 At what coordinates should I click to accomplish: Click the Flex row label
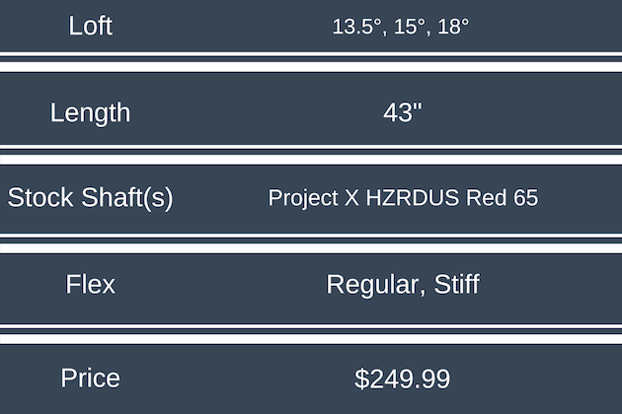[90, 285]
